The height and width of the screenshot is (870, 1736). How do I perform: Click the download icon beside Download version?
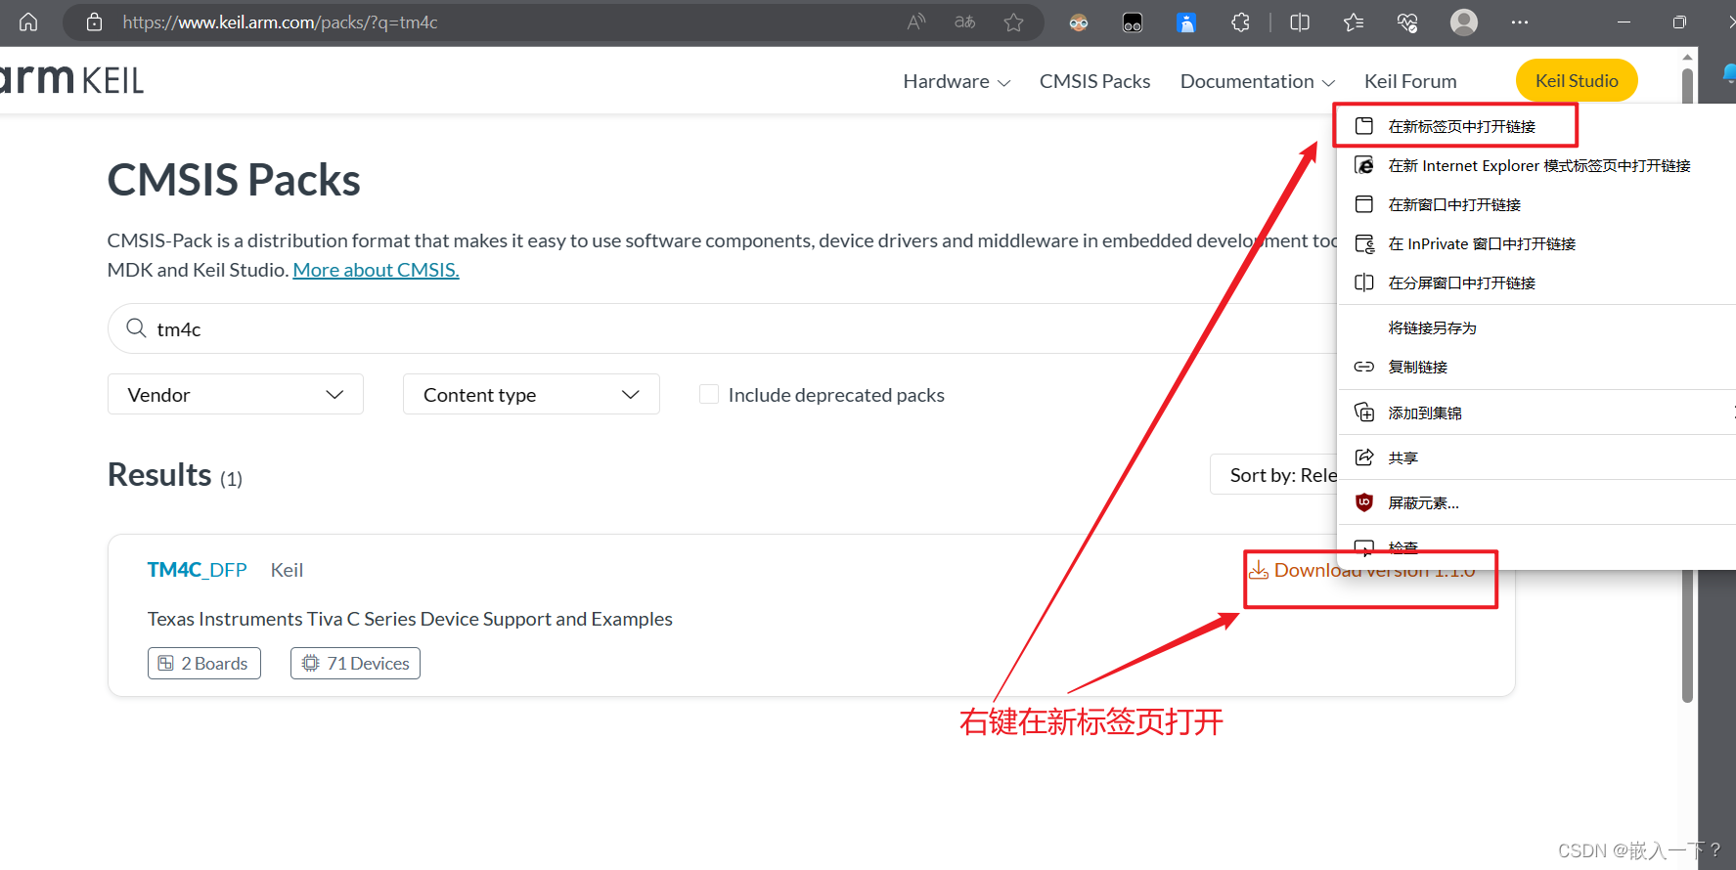coord(1259,570)
